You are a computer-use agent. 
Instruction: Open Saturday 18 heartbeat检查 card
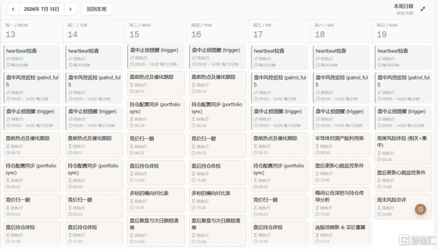[x=342, y=58]
